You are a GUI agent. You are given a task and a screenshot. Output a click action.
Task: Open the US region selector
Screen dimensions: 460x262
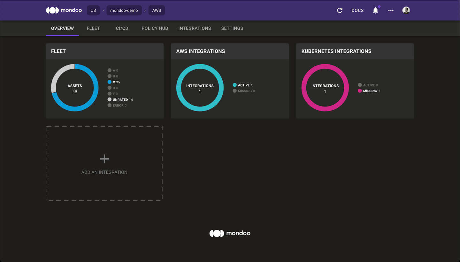pyautogui.click(x=93, y=10)
